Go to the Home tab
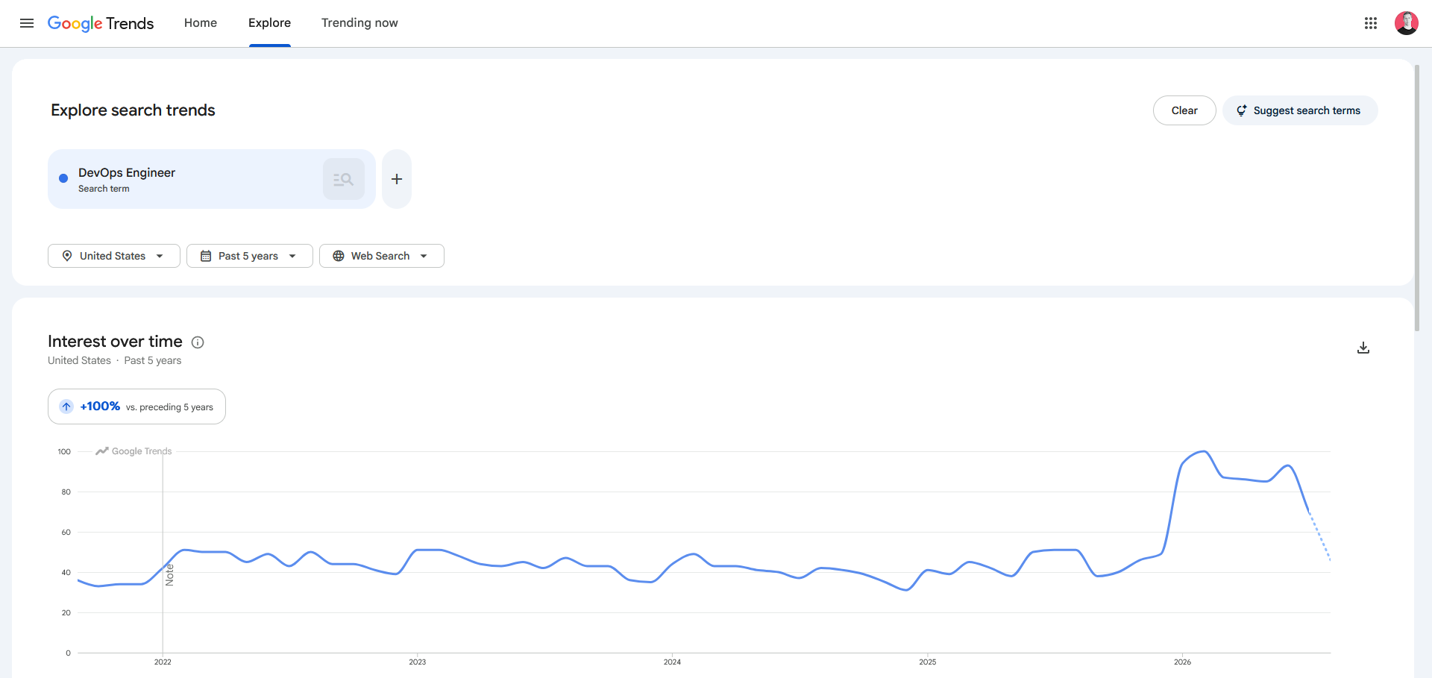Viewport: 1432px width, 678px height. 201,23
